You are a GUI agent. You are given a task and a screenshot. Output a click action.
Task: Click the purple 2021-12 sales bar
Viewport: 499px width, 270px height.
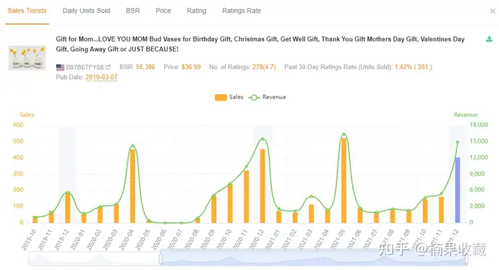click(x=457, y=190)
